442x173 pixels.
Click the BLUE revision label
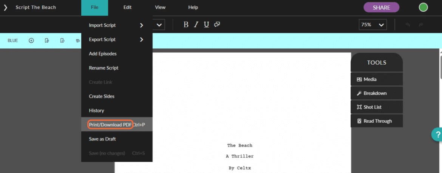[13, 40]
